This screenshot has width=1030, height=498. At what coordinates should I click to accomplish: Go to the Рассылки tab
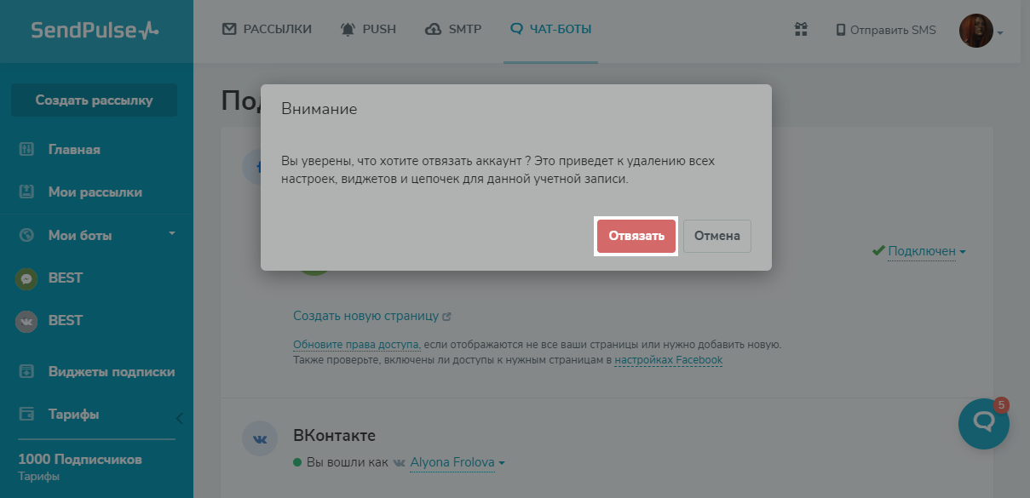tap(267, 30)
